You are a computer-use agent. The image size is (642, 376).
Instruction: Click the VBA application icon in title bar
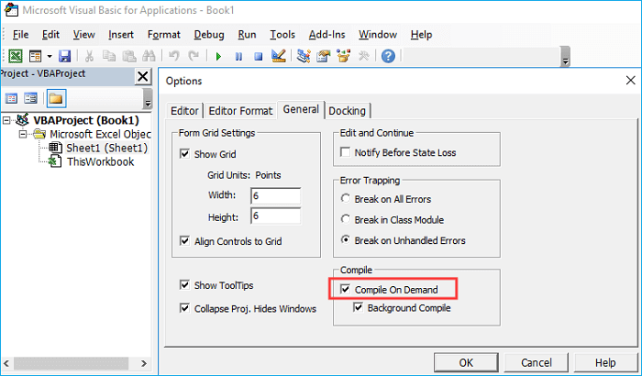pyautogui.click(x=11, y=9)
